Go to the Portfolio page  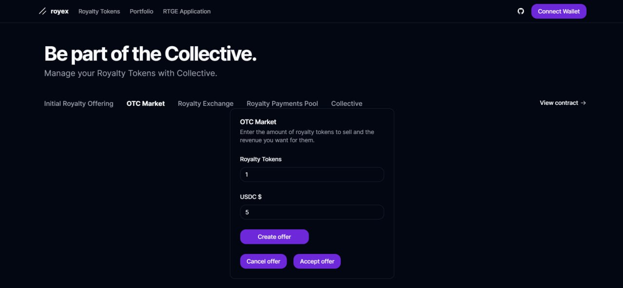pyautogui.click(x=141, y=11)
